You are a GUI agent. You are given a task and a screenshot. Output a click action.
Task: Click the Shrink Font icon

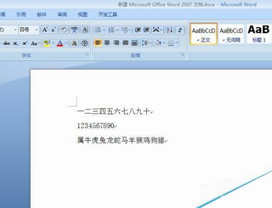click(x=53, y=30)
